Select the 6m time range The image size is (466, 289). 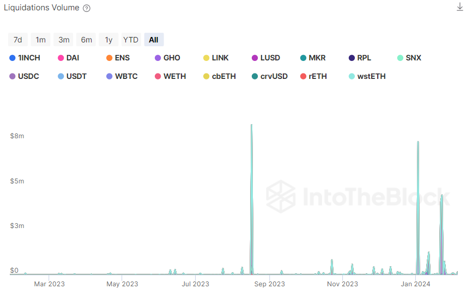click(87, 40)
